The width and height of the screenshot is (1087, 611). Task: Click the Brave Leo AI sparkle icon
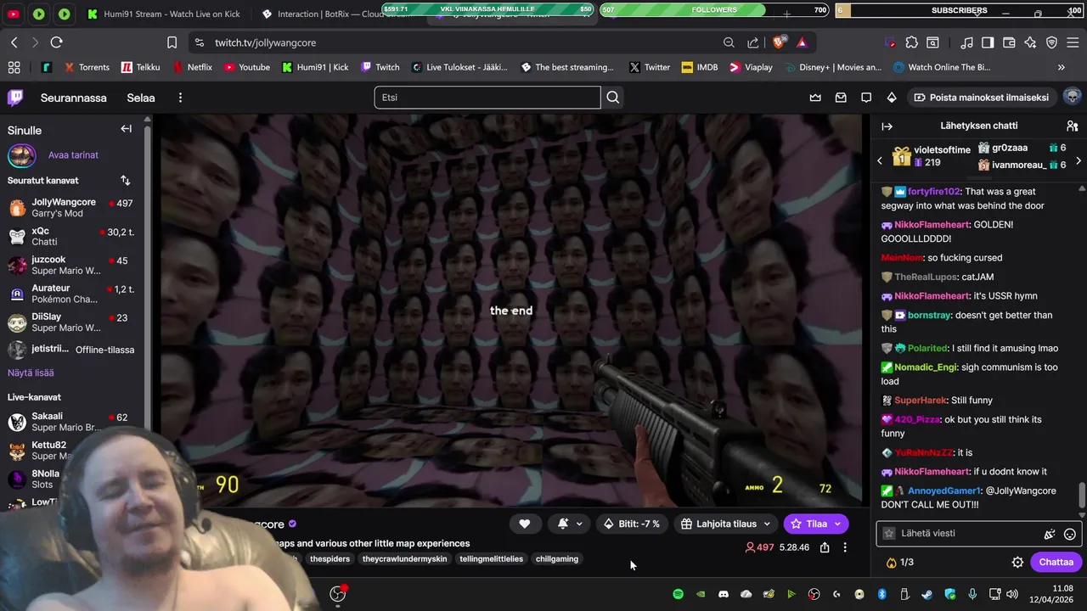(1030, 42)
